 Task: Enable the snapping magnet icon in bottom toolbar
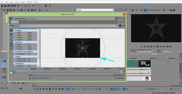point(111,89)
